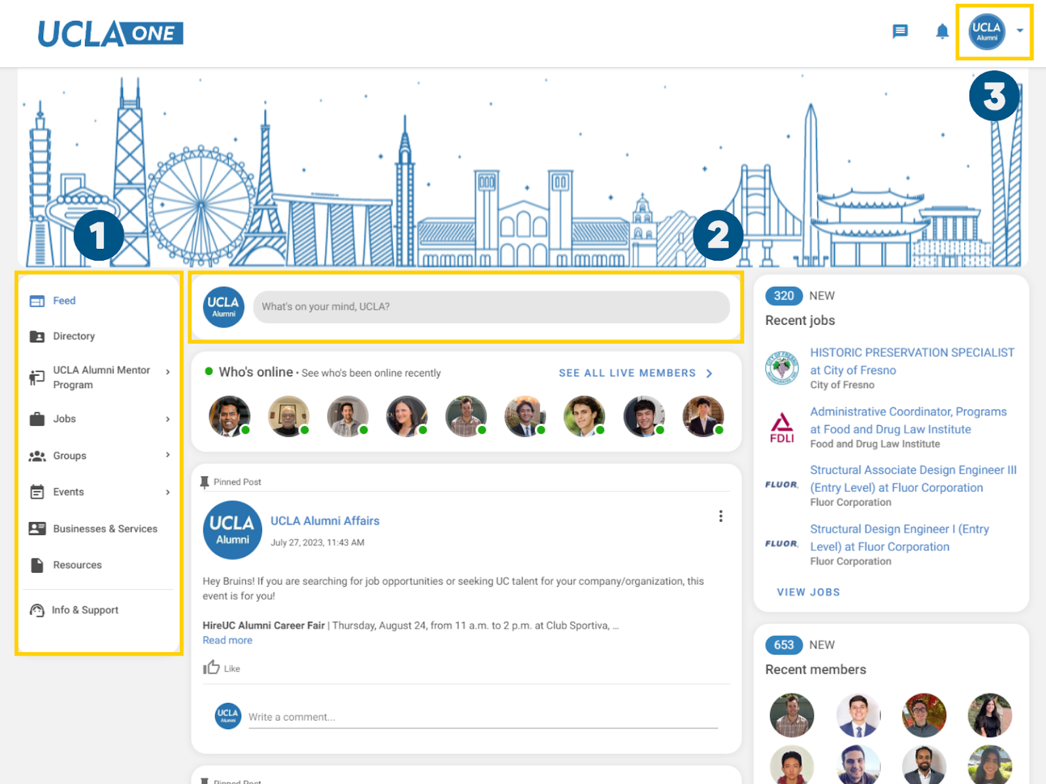
Task: Click the arrow next to See All Live Members
Action: 709,373
